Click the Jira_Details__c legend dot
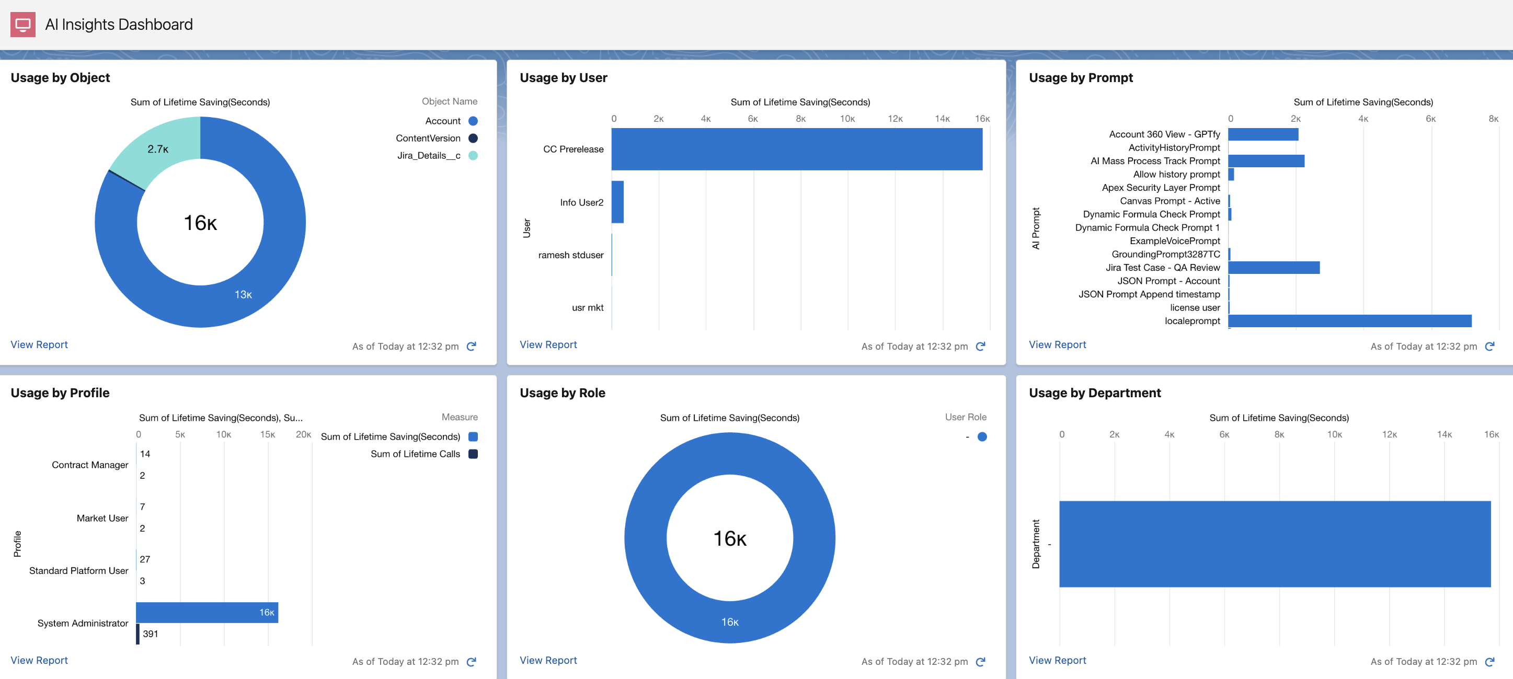Screen dimensions: 1513x679 (x=473, y=156)
